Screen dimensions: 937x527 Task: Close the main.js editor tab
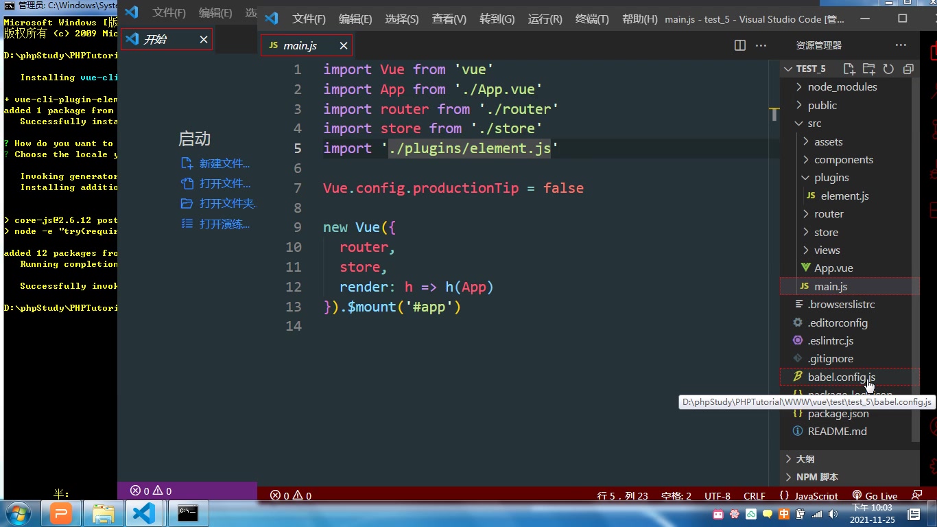(x=344, y=46)
